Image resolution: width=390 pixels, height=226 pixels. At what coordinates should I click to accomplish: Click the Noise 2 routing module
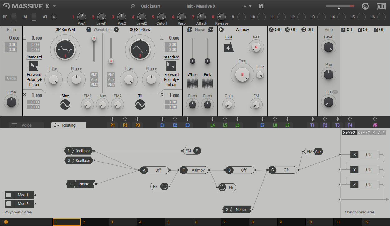(x=237, y=209)
